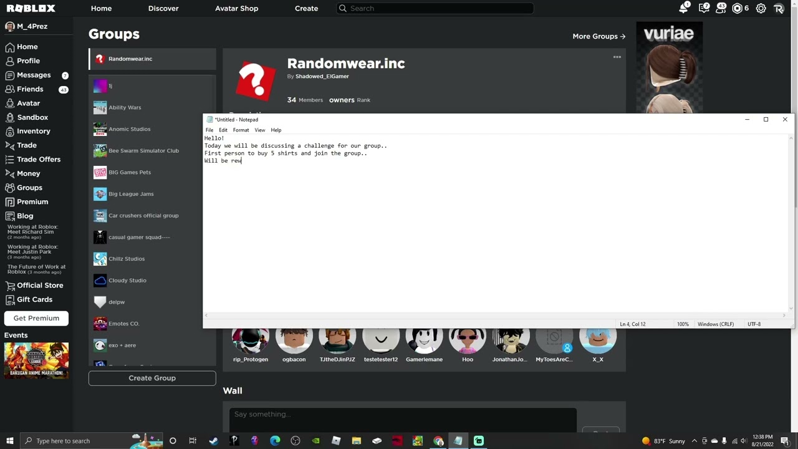This screenshot has height=449, width=798.
Task: Select Cloudy Studio group
Action: point(152,280)
